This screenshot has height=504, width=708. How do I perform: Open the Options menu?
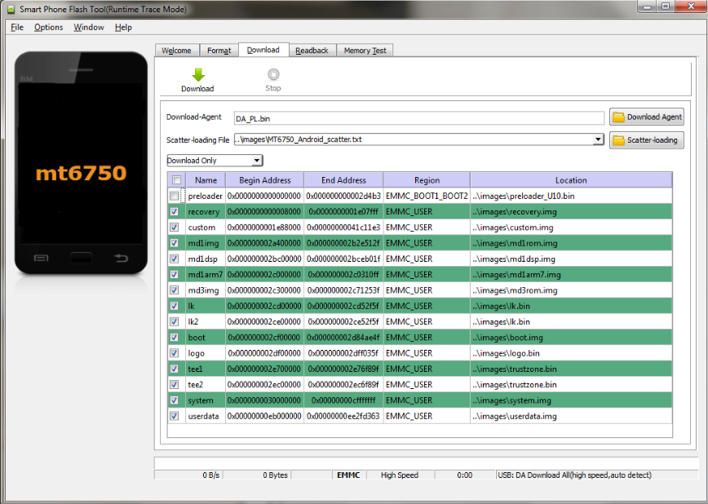coord(48,27)
